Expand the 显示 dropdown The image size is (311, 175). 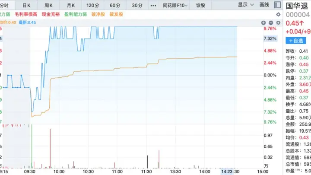coord(246,5)
